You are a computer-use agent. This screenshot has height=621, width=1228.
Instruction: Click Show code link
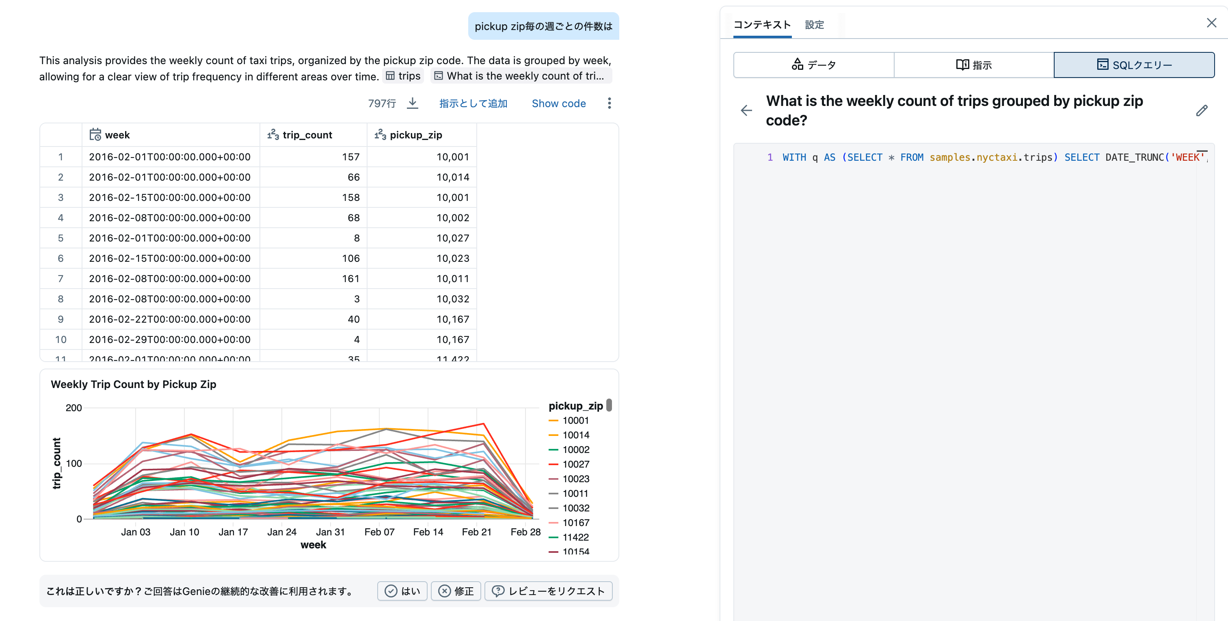[558, 103]
